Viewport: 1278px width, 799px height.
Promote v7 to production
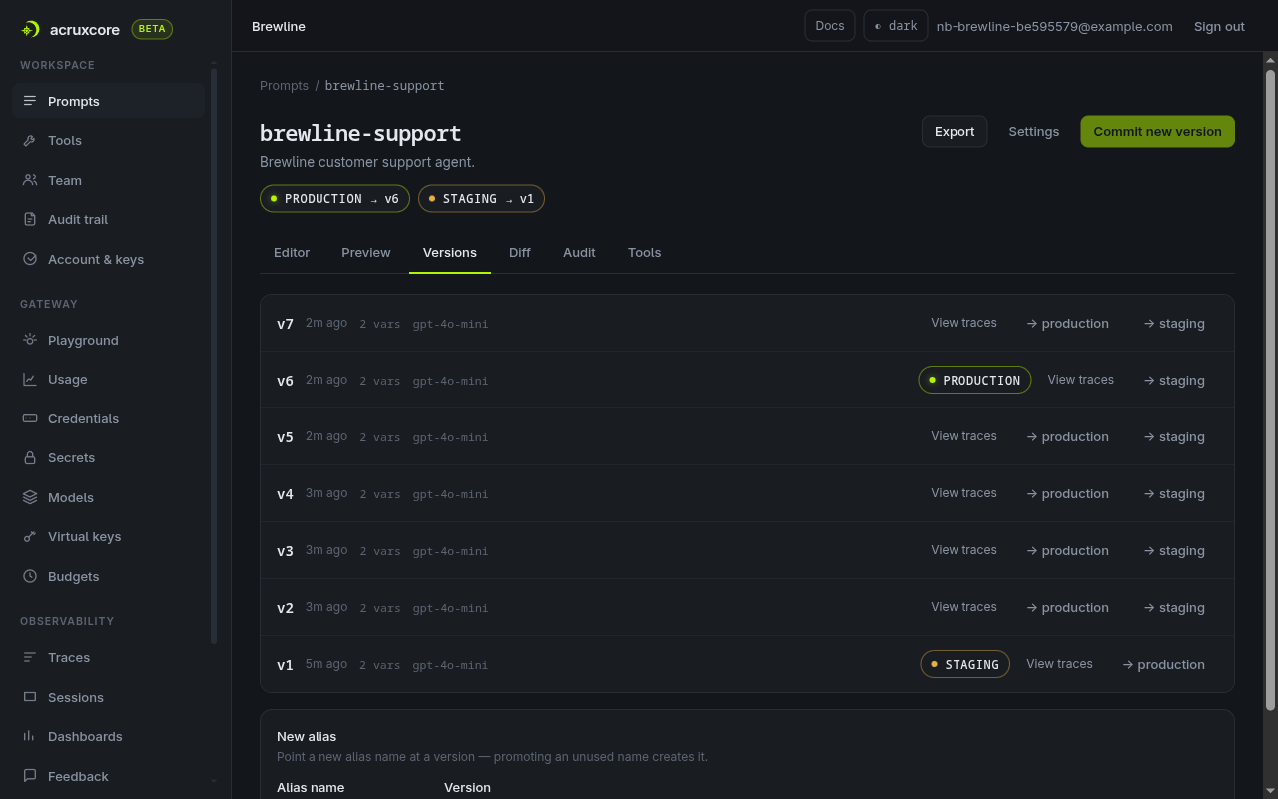1068,324
